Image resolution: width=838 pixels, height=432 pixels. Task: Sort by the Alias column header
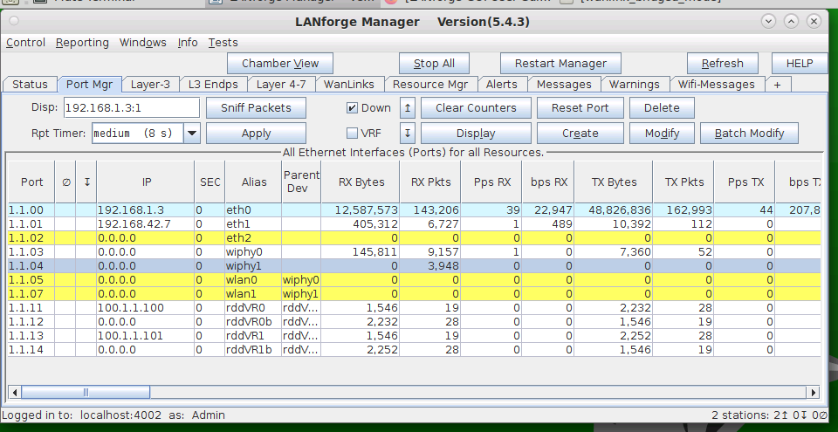[254, 182]
